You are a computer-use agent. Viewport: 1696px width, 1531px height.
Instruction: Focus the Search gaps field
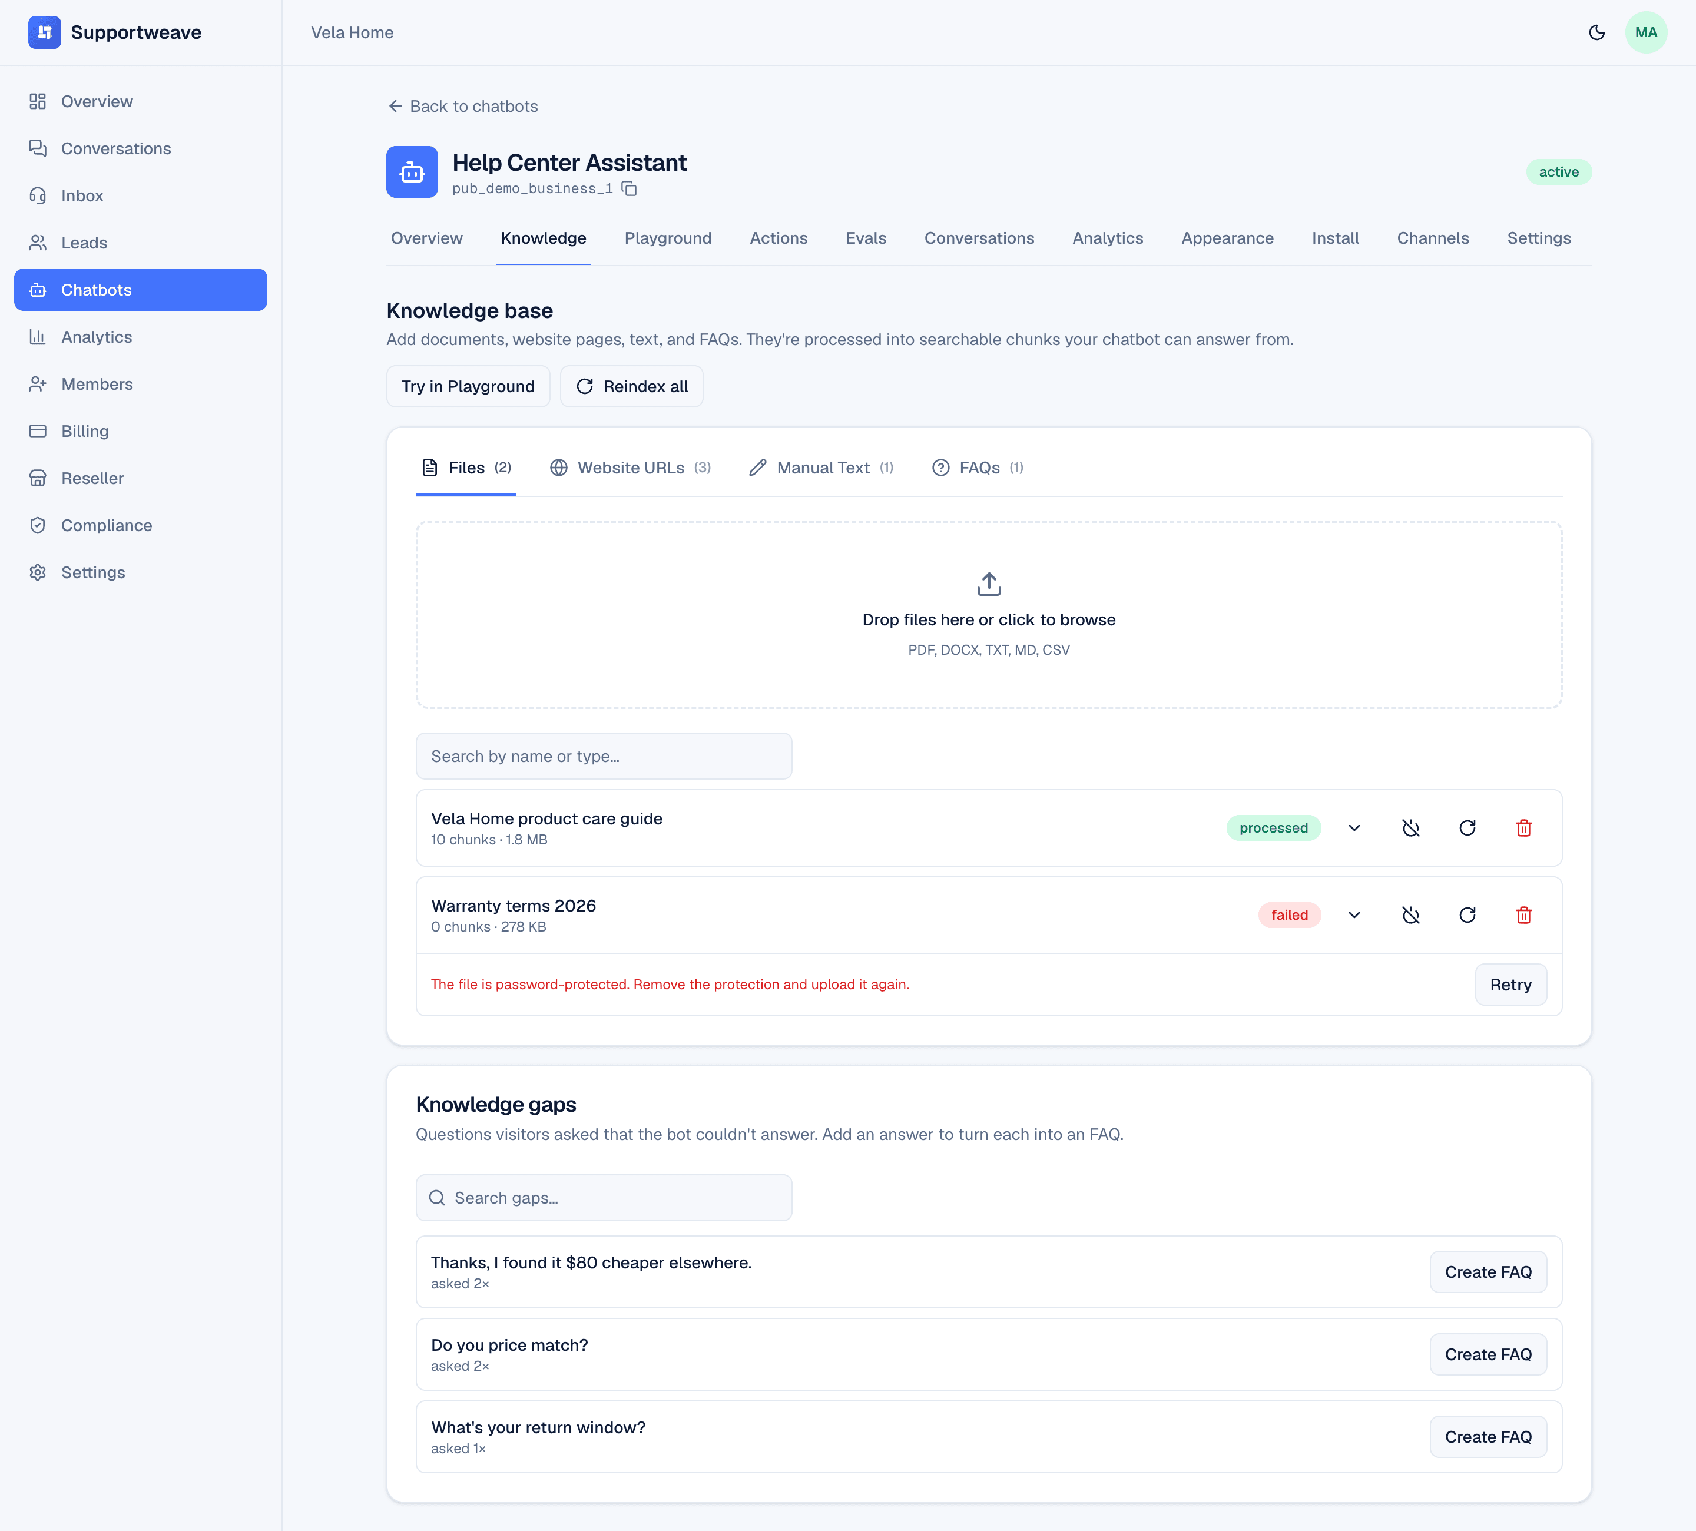[603, 1198]
